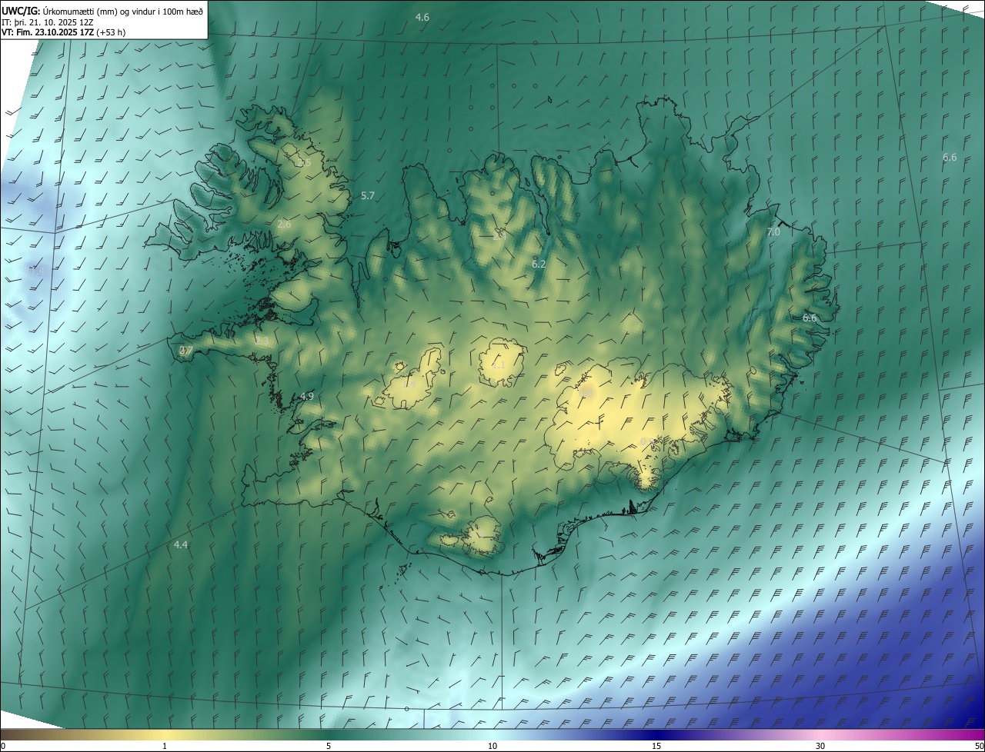Pick the pale yellow color on the precipitation scale
The width and height of the screenshot is (985, 752).
pos(165,735)
